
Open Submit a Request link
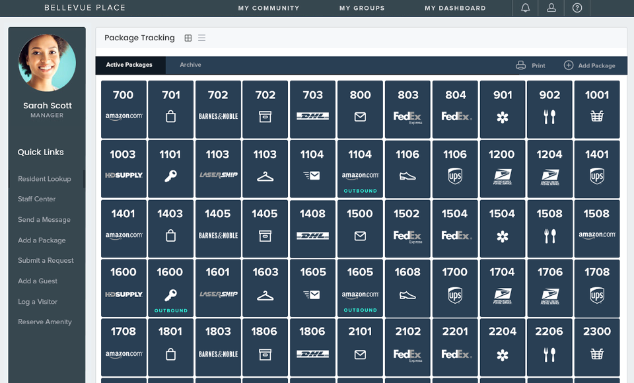(x=46, y=260)
